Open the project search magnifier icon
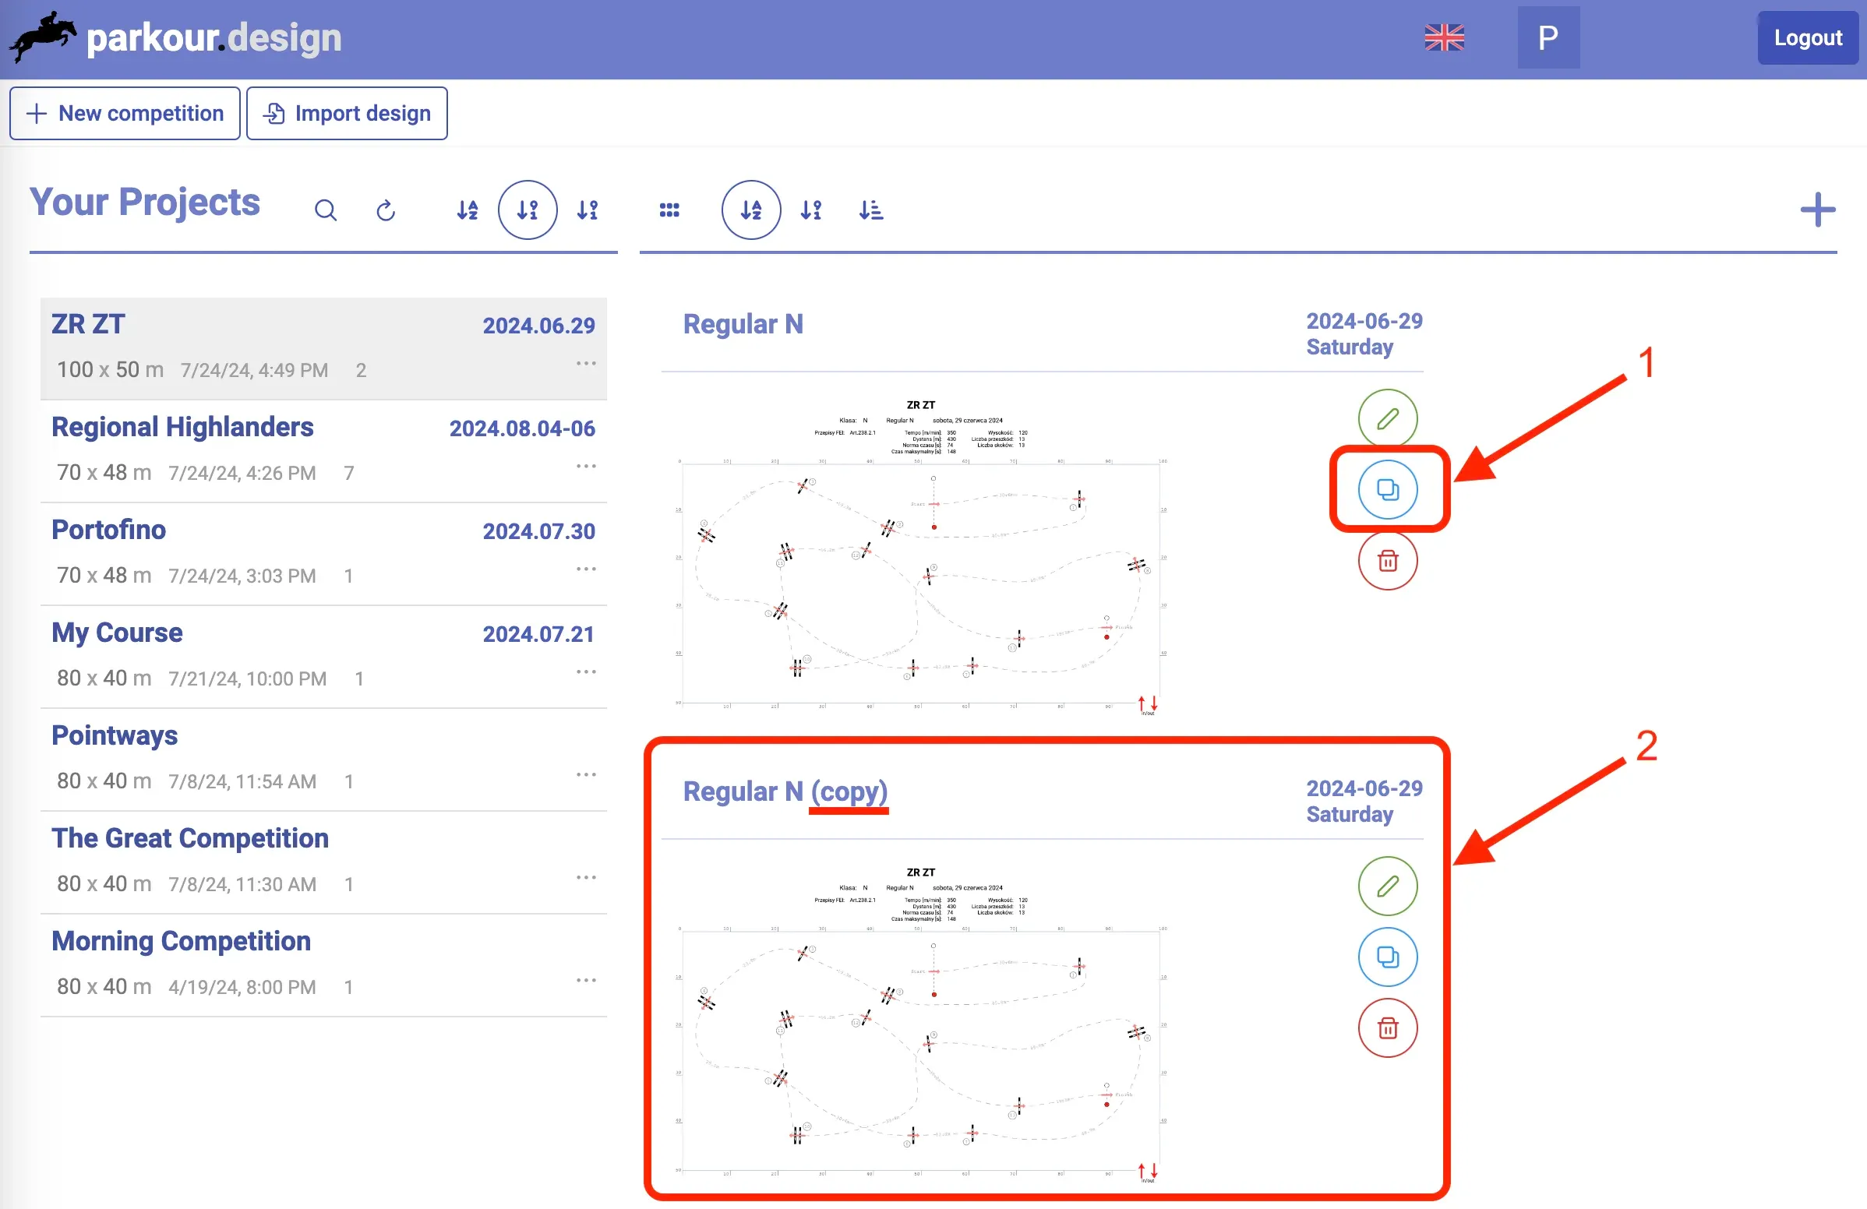Viewport: 1867px width, 1209px height. pyautogui.click(x=326, y=210)
